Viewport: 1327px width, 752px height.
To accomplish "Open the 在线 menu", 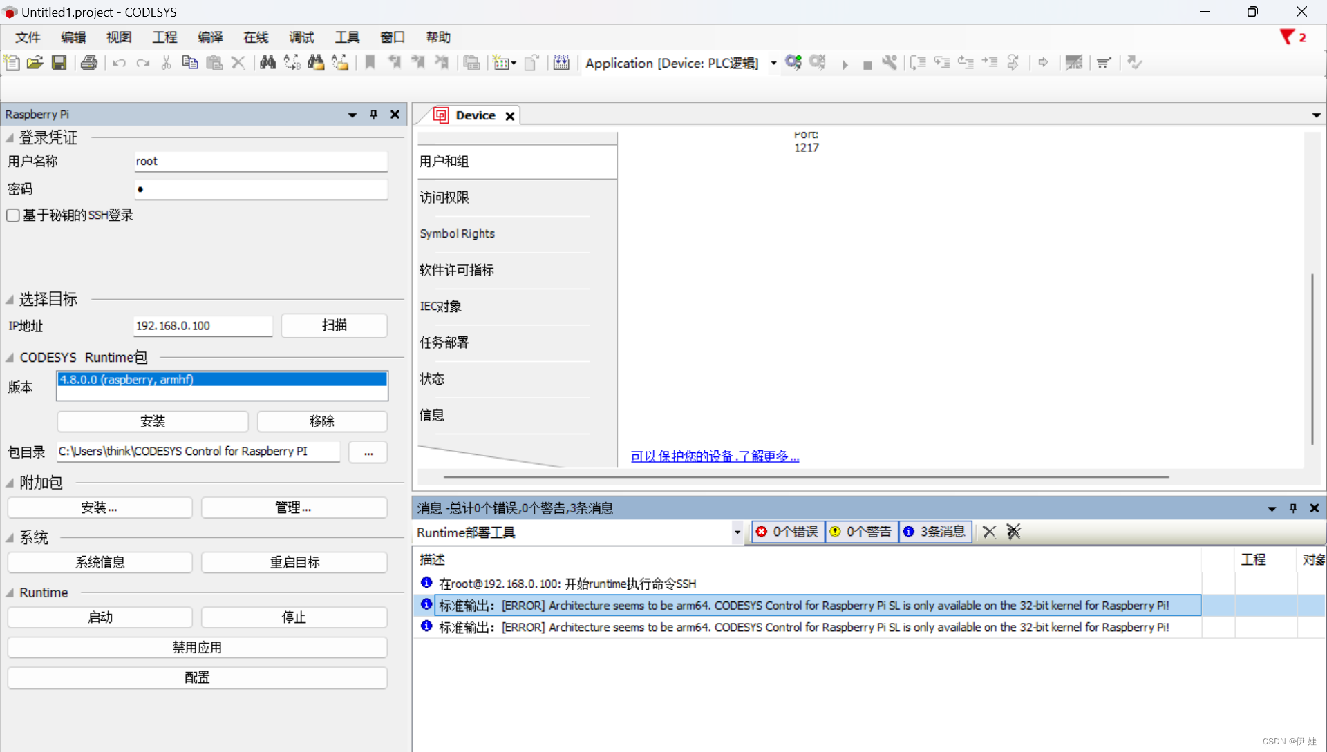I will click(256, 37).
